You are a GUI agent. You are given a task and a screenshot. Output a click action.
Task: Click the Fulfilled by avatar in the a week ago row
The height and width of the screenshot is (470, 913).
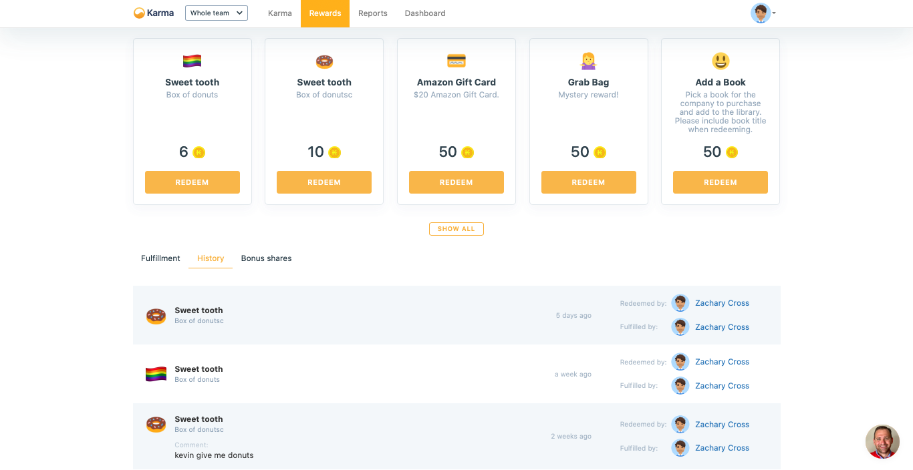pos(680,386)
